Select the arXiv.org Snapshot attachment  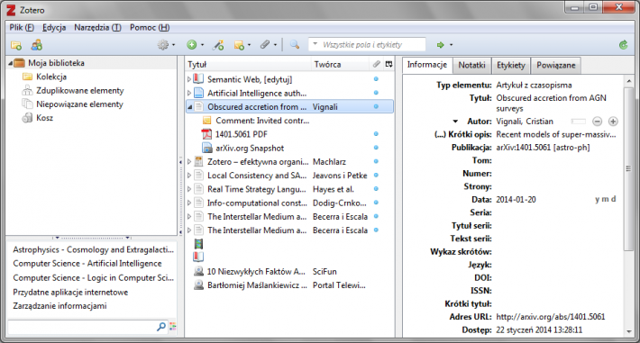click(x=250, y=148)
